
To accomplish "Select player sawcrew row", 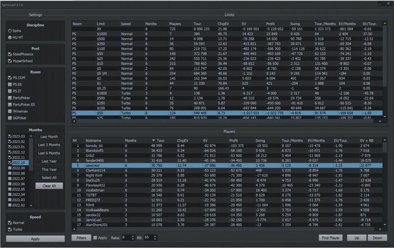I will [227, 165].
